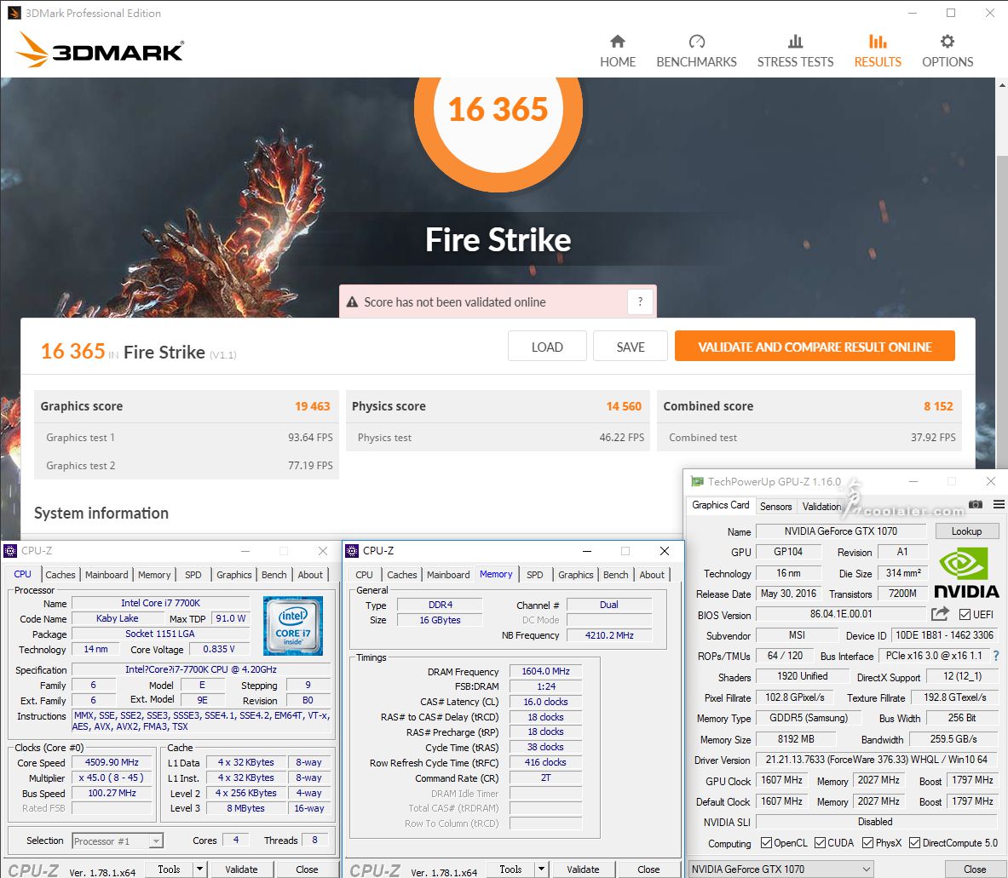Open Graphics tab in Memory CPU-Z window

[575, 575]
